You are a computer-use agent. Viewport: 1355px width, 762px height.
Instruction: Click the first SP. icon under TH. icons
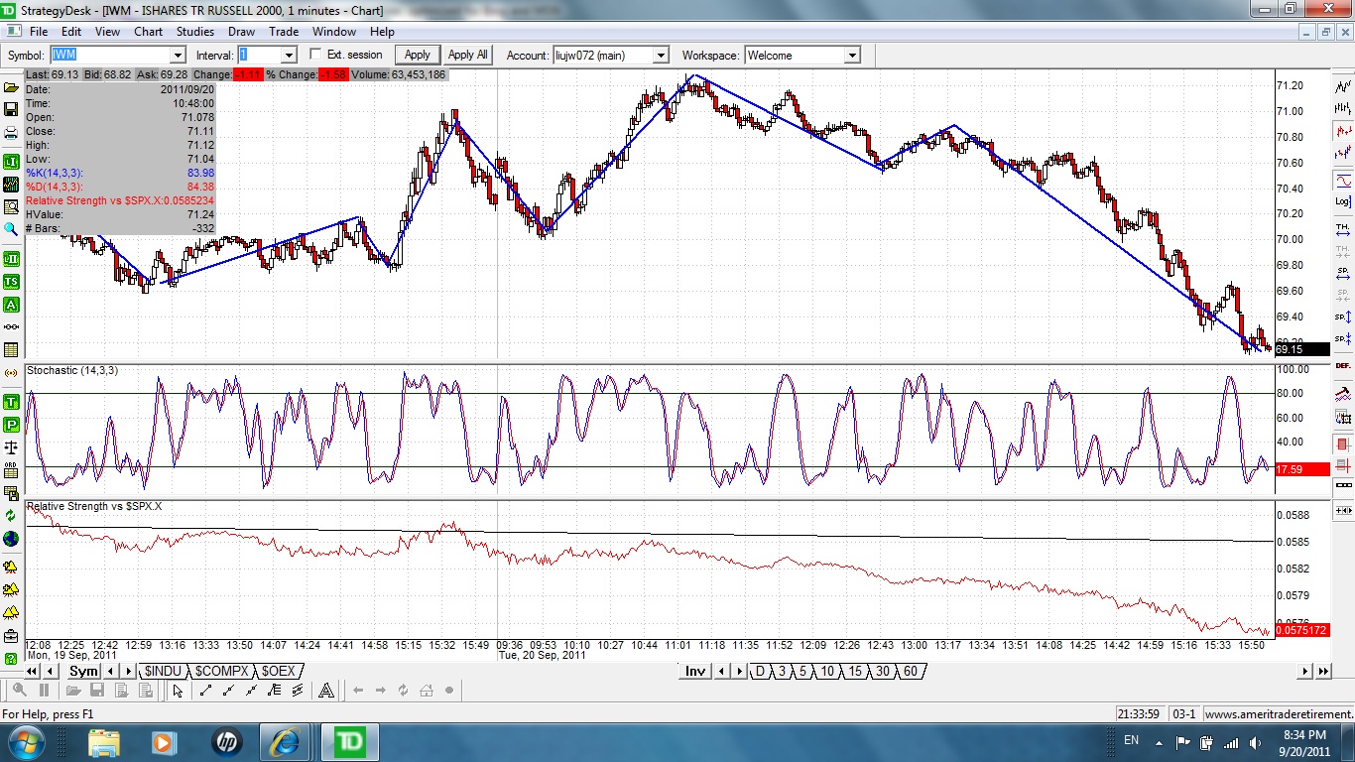coord(1344,272)
